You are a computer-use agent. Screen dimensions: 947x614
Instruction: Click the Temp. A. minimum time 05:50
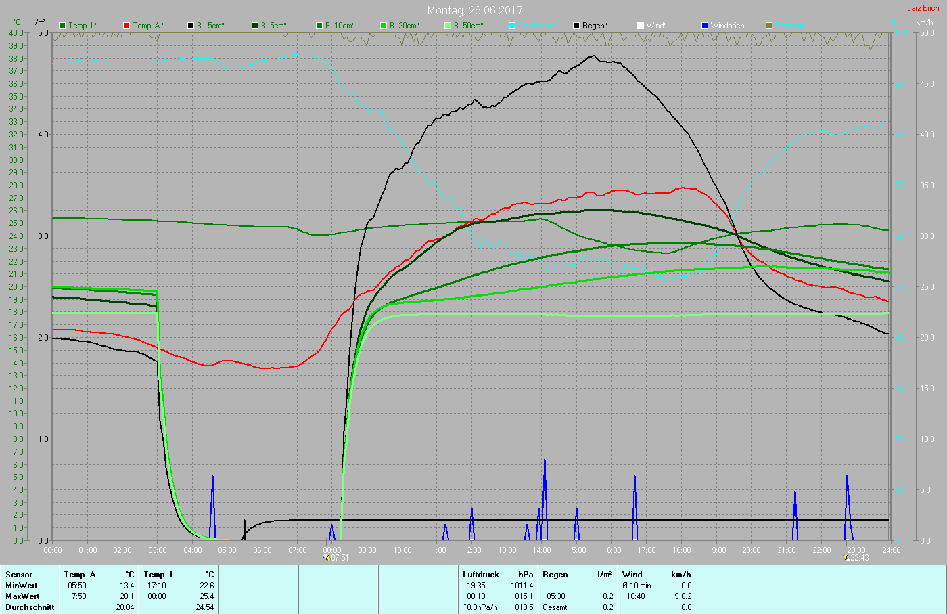77,586
